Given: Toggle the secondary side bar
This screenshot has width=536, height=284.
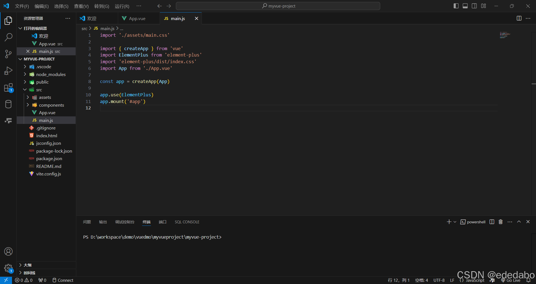Looking at the screenshot, I should pos(474,6).
